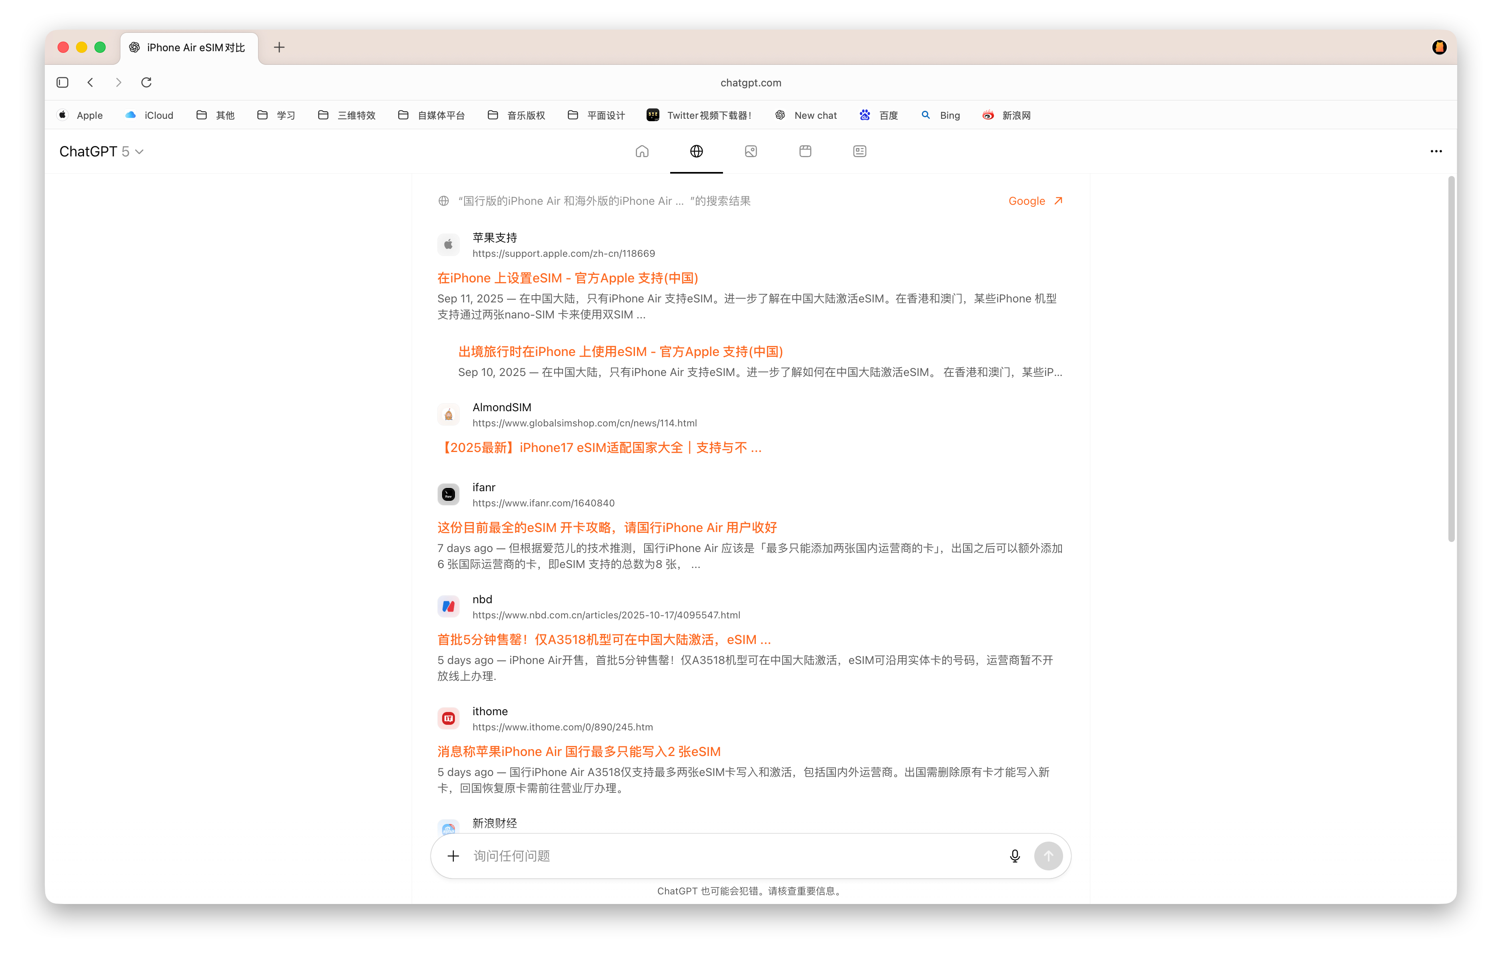This screenshot has height=964, width=1502.
Task: Open the home tab icon
Action: pyautogui.click(x=642, y=152)
